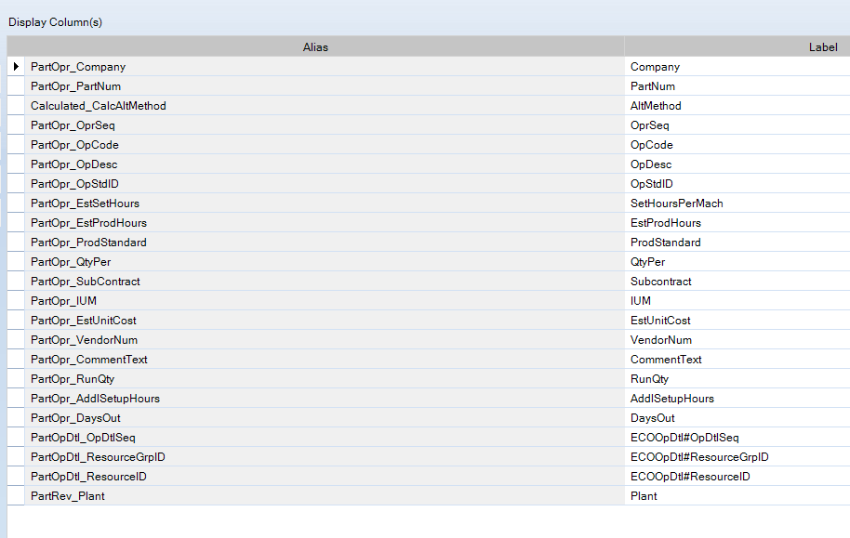The width and height of the screenshot is (850, 538).
Task: Sort by the Label column header
Action: pos(737,47)
